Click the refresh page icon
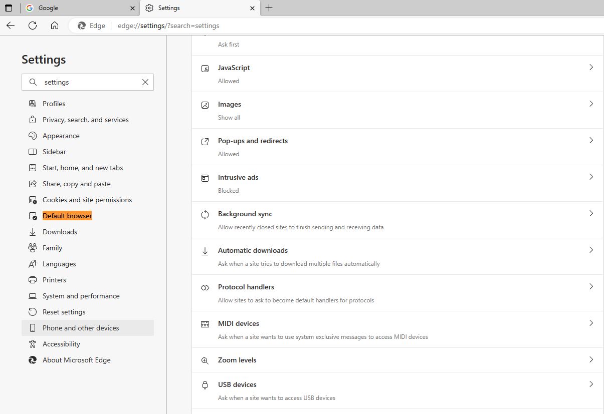 point(33,26)
